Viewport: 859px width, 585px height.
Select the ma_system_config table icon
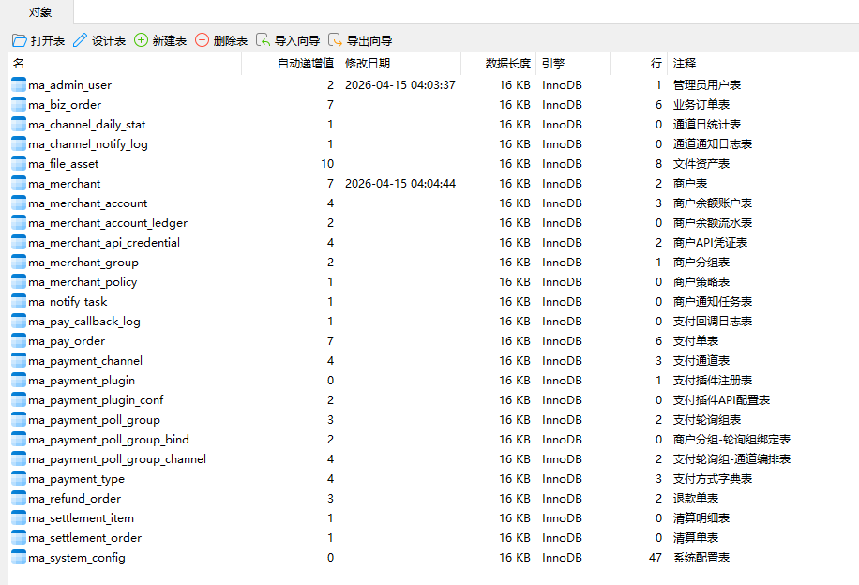pos(19,558)
